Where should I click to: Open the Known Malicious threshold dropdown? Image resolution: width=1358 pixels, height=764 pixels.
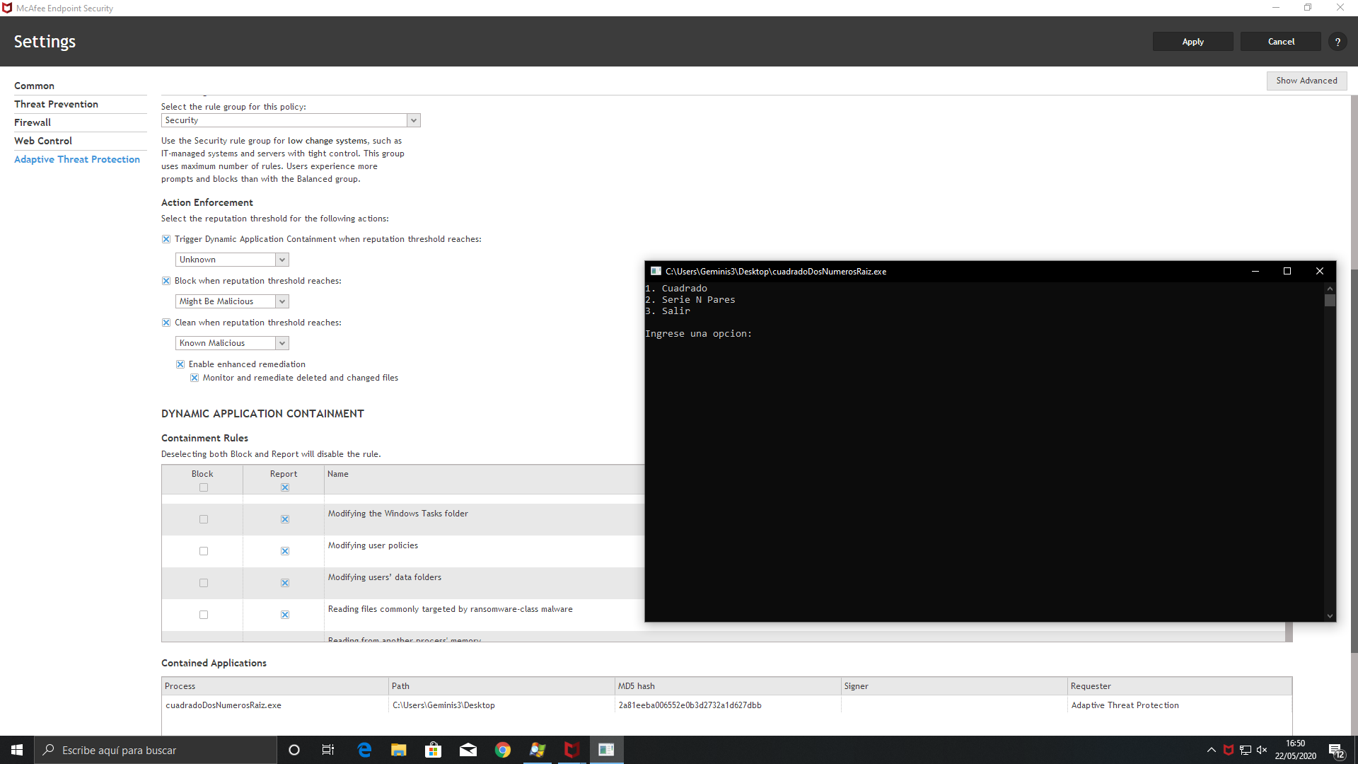click(x=282, y=343)
